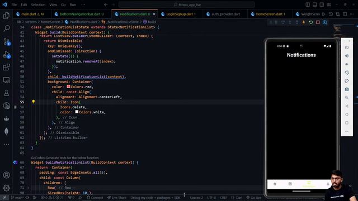The width and height of the screenshot is (358, 201).
Task: Click the green Hot Restart icon
Action: (311, 22)
